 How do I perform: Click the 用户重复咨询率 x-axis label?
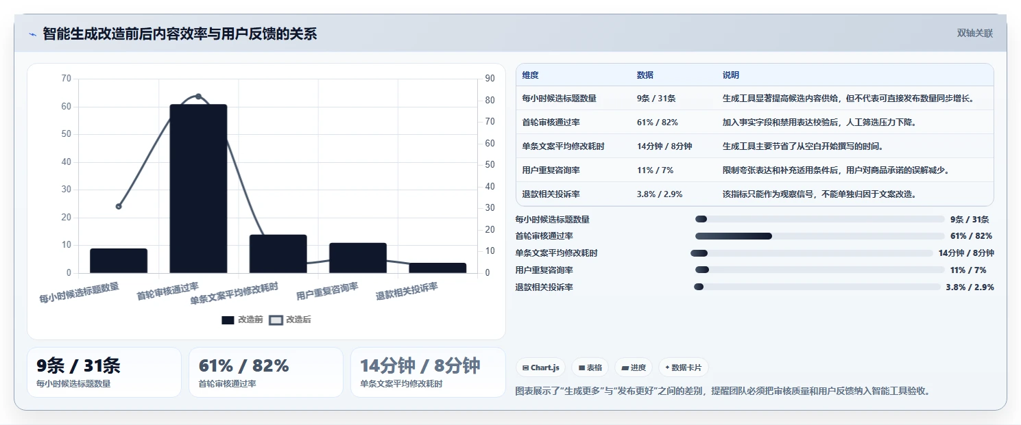pyautogui.click(x=328, y=292)
